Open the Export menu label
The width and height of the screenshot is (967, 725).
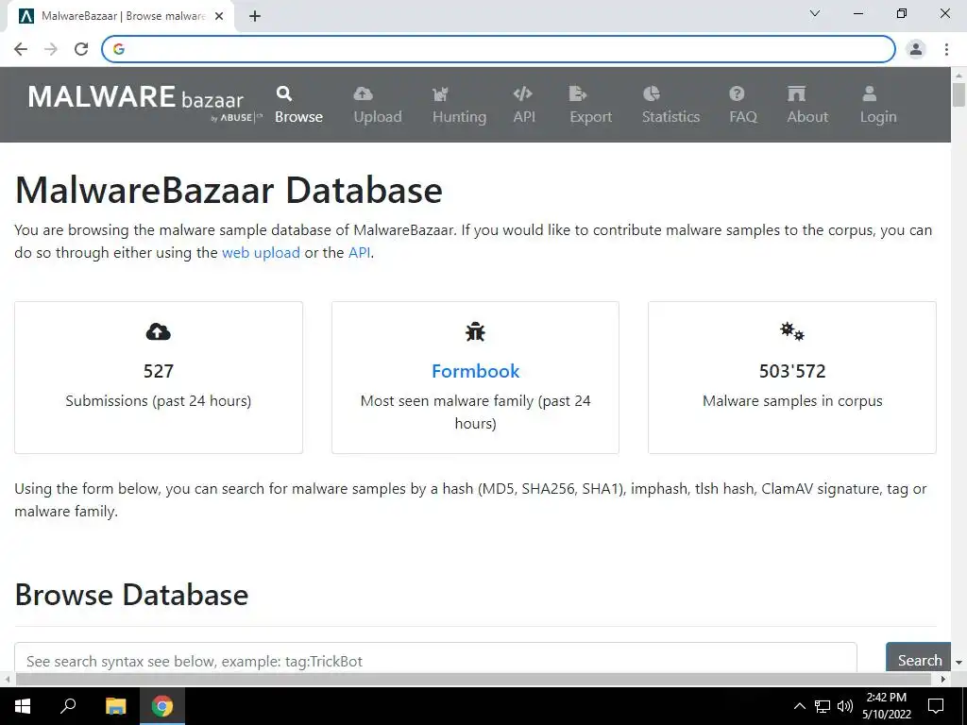coord(591,116)
